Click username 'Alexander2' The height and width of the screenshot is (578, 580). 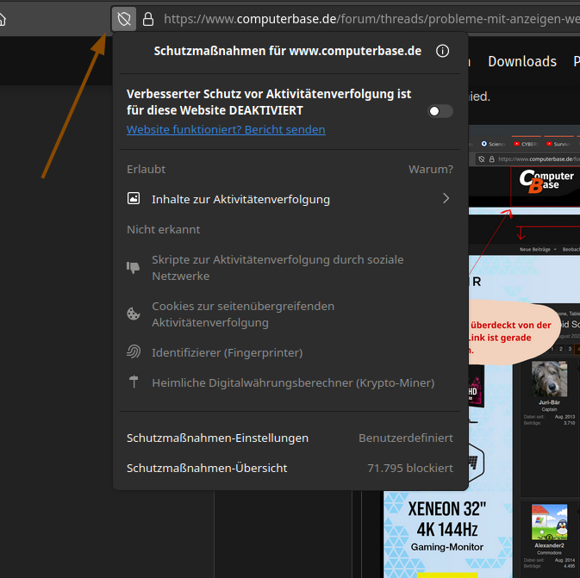(549, 545)
